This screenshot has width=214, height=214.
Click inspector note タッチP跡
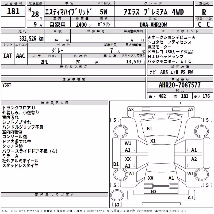[12, 146]
